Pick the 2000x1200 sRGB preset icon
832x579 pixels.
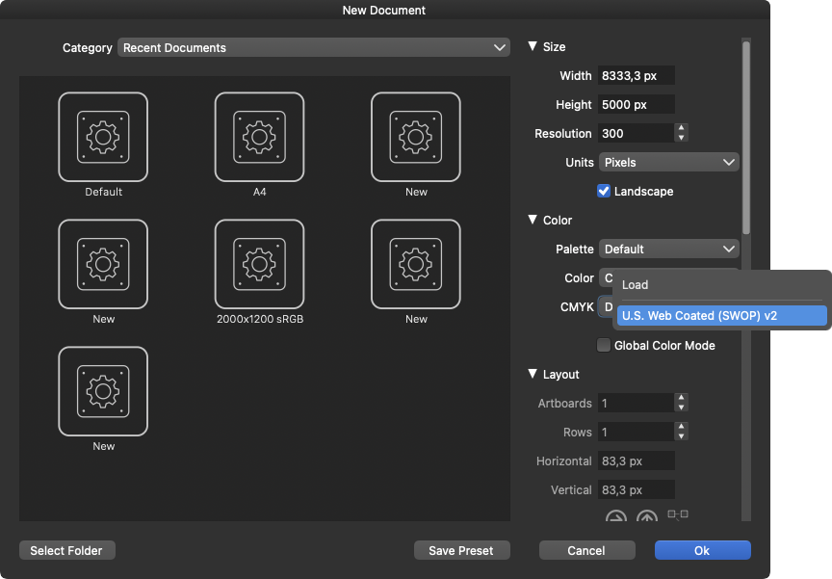[x=259, y=264]
